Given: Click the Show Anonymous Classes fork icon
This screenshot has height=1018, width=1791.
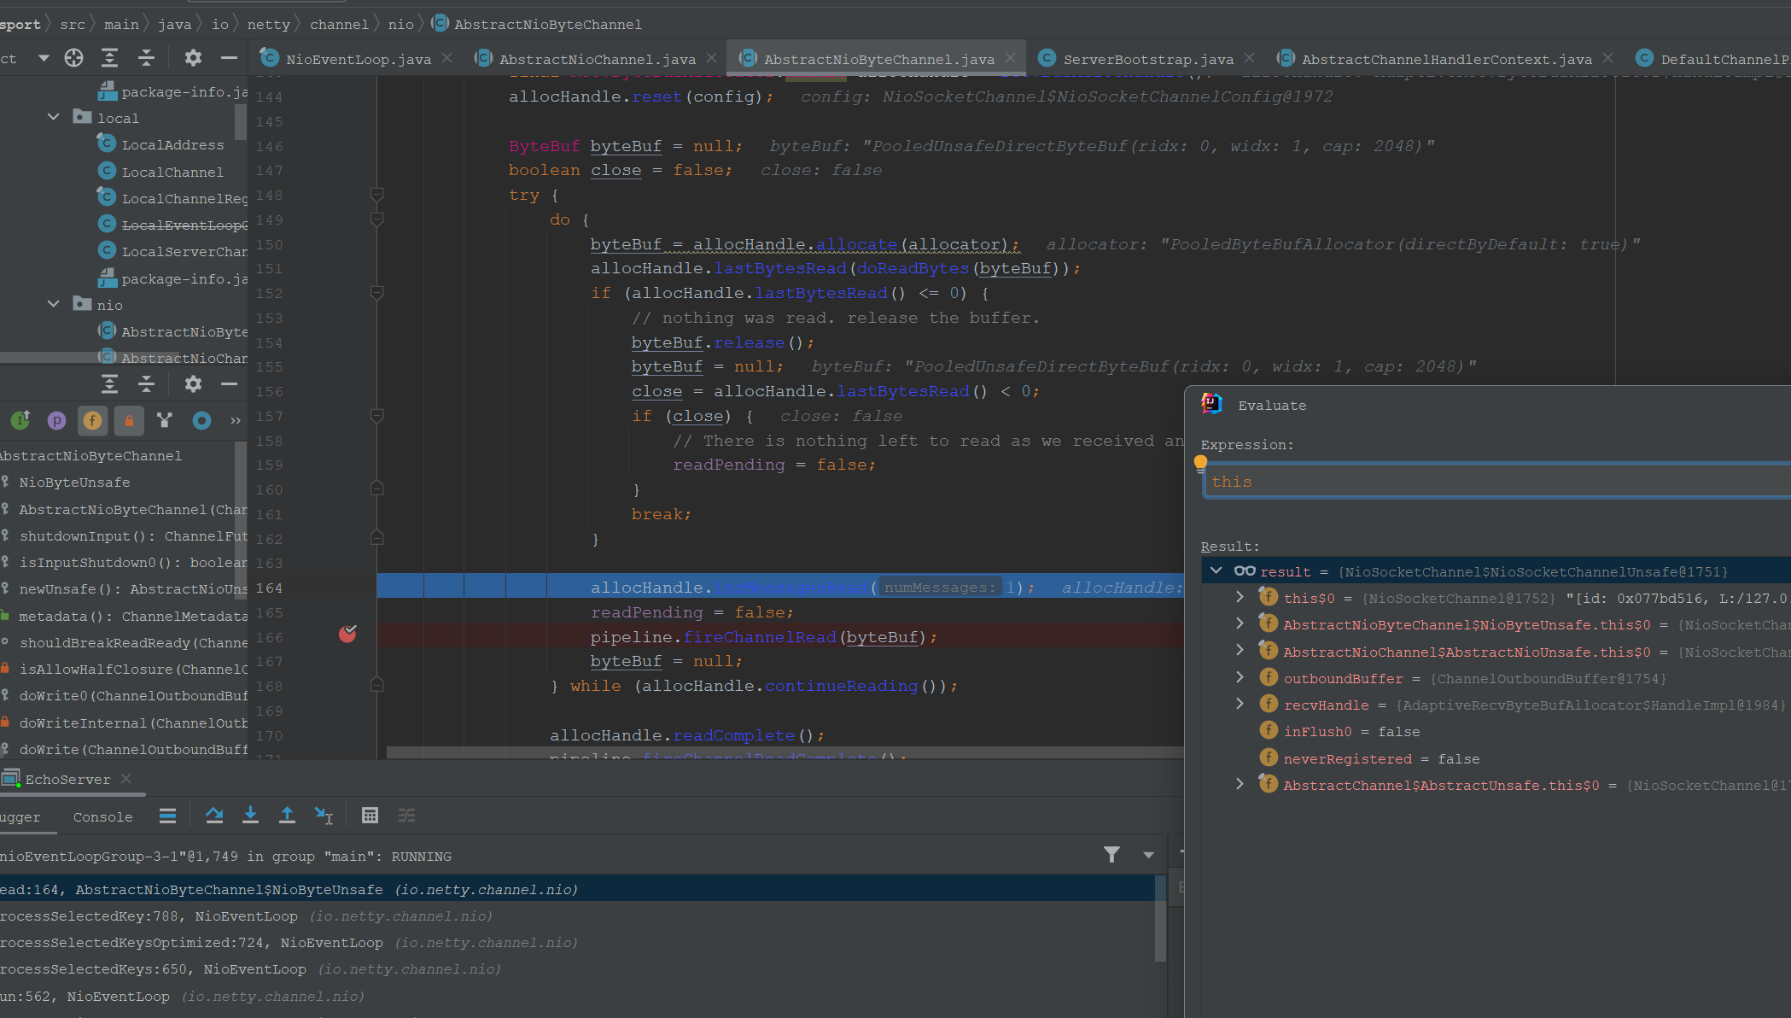Looking at the screenshot, I should [x=165, y=420].
